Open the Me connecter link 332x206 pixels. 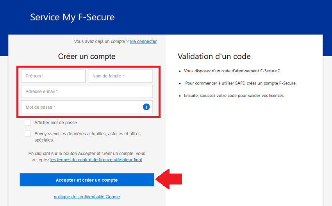(143, 41)
